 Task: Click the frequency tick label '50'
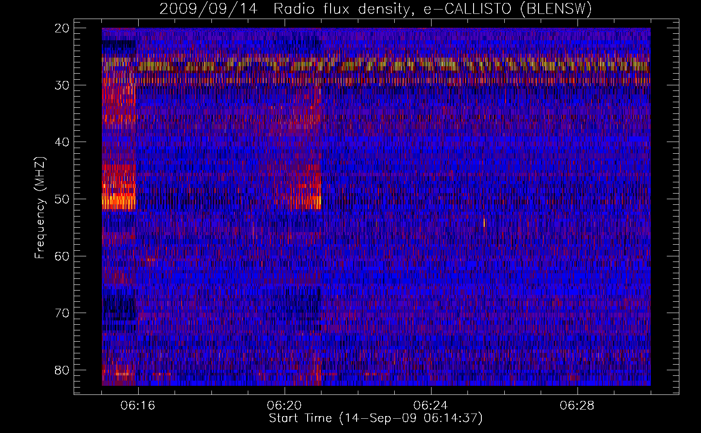coord(62,199)
